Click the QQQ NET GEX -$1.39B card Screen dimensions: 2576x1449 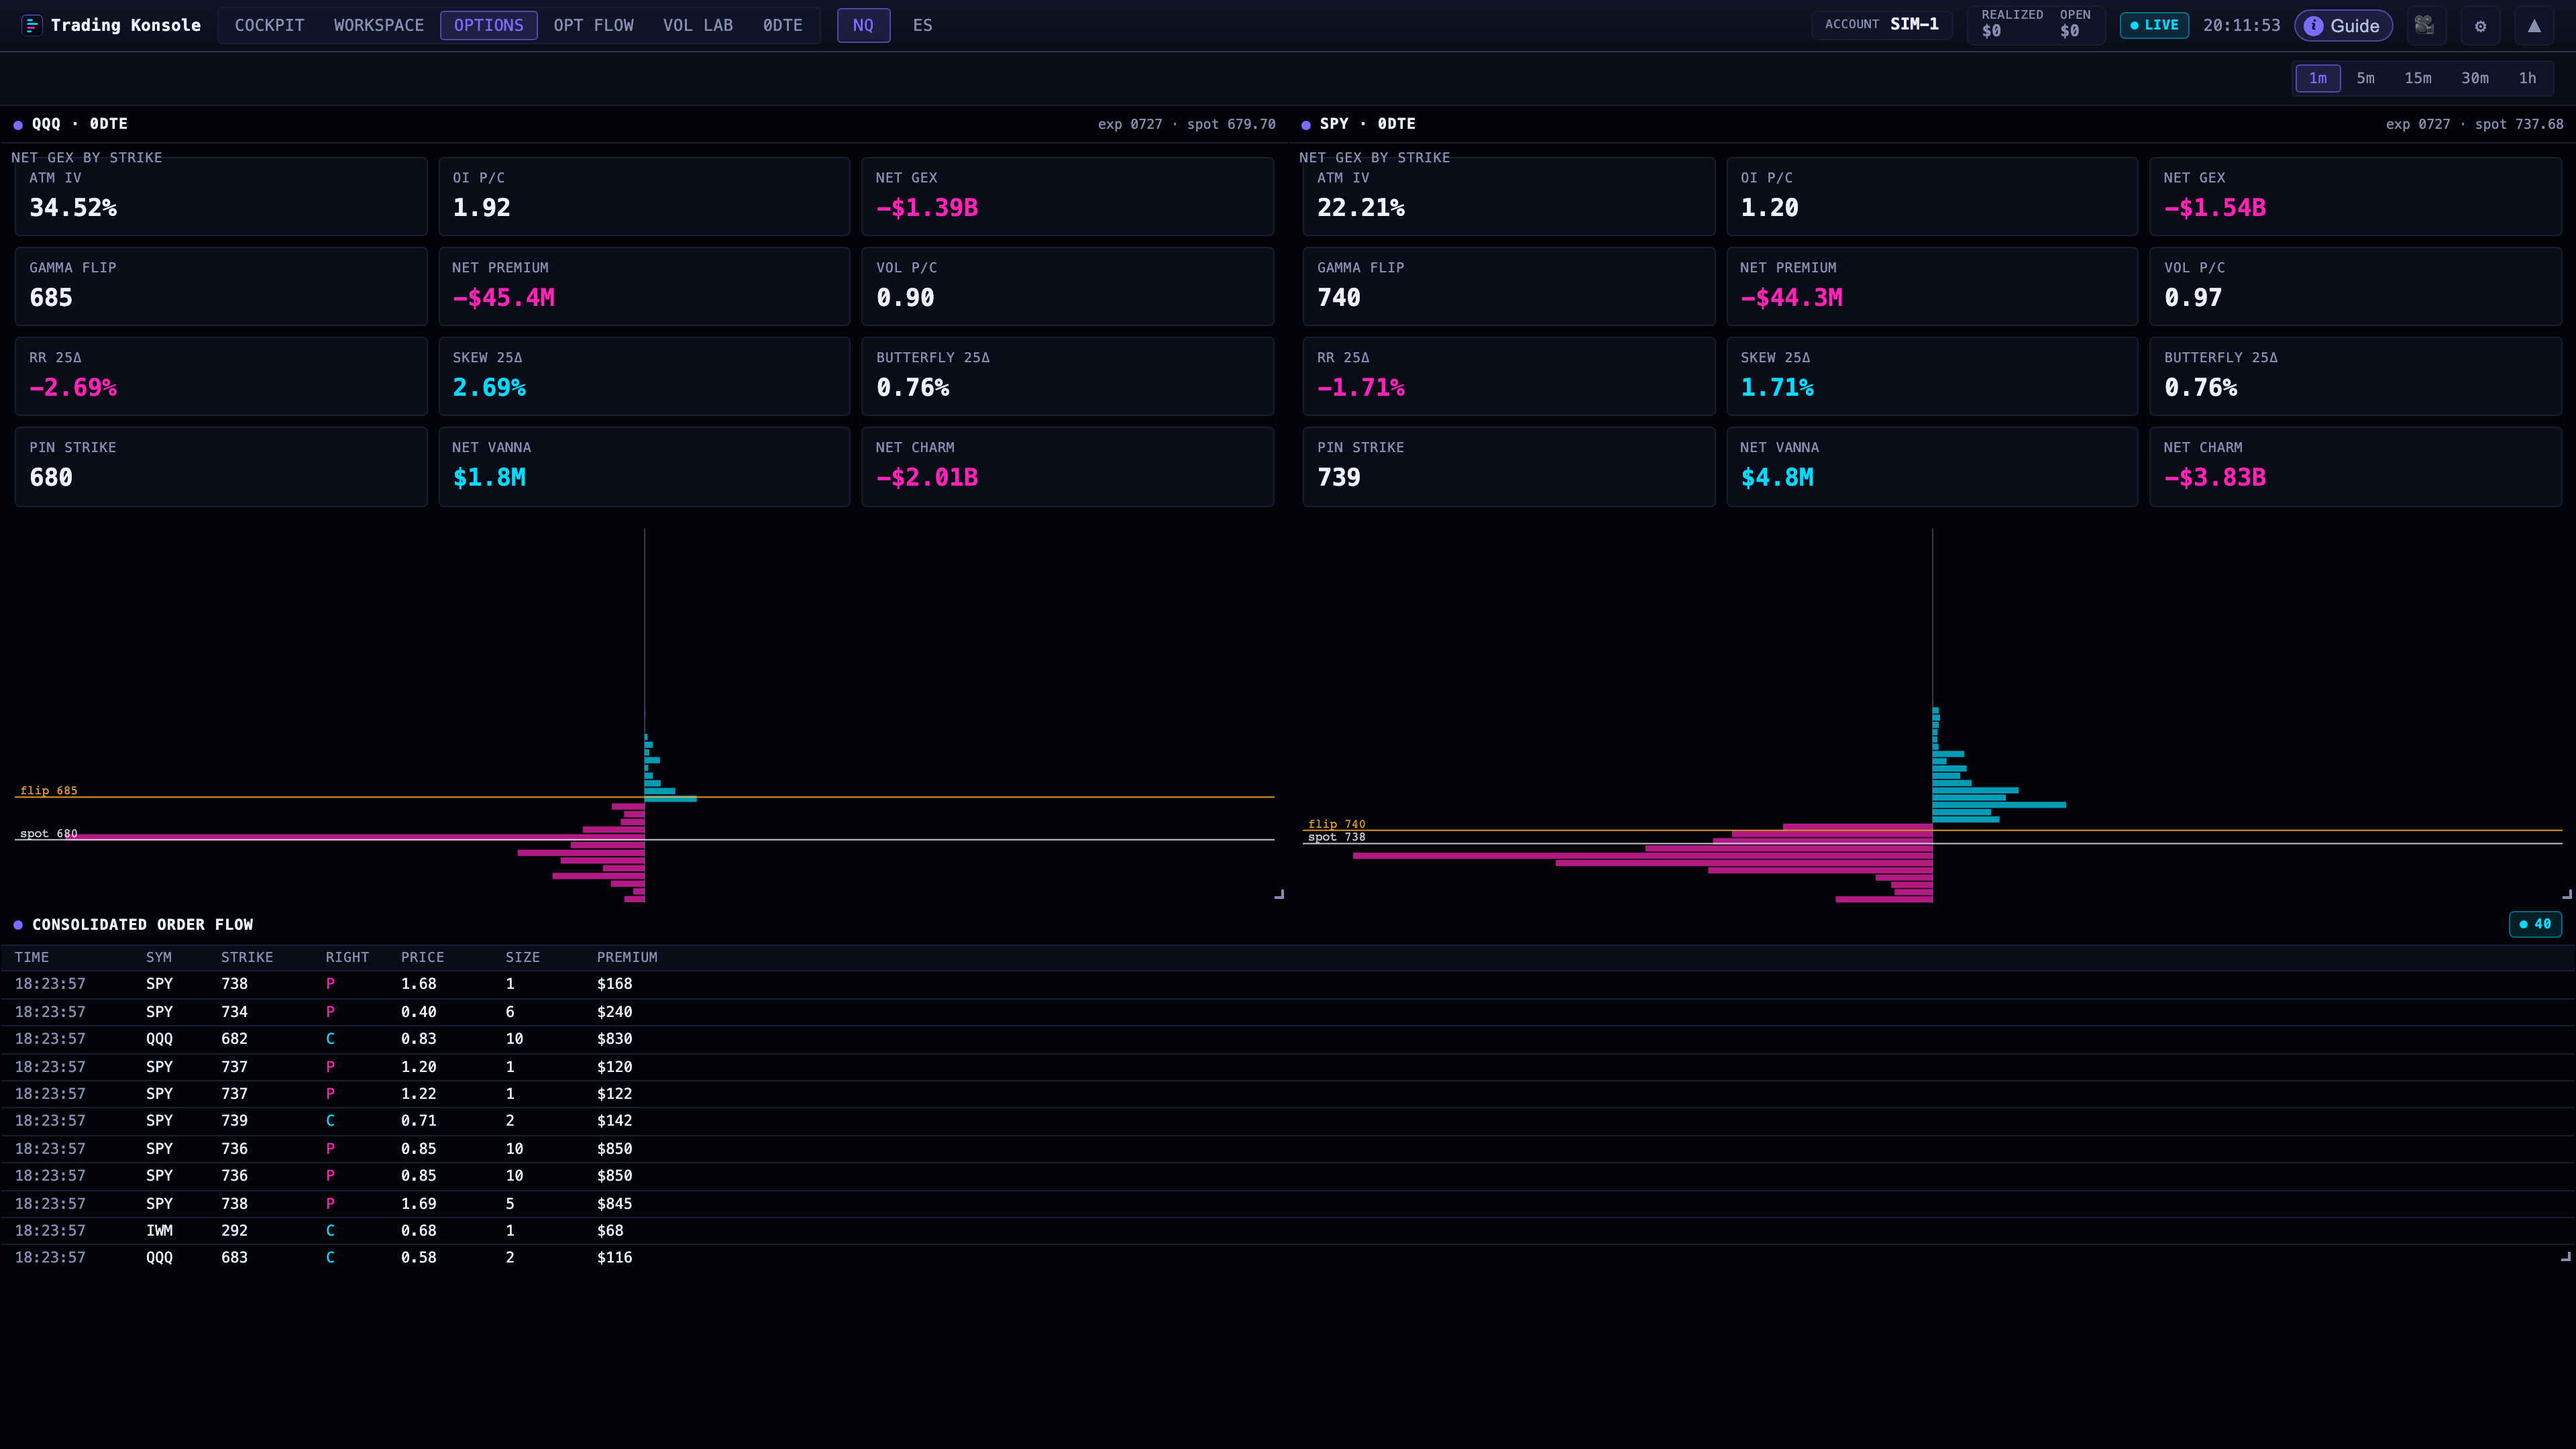pos(1068,196)
